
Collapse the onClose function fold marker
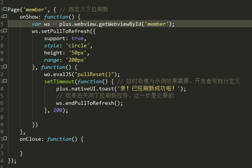pyautogui.click(x=5, y=138)
